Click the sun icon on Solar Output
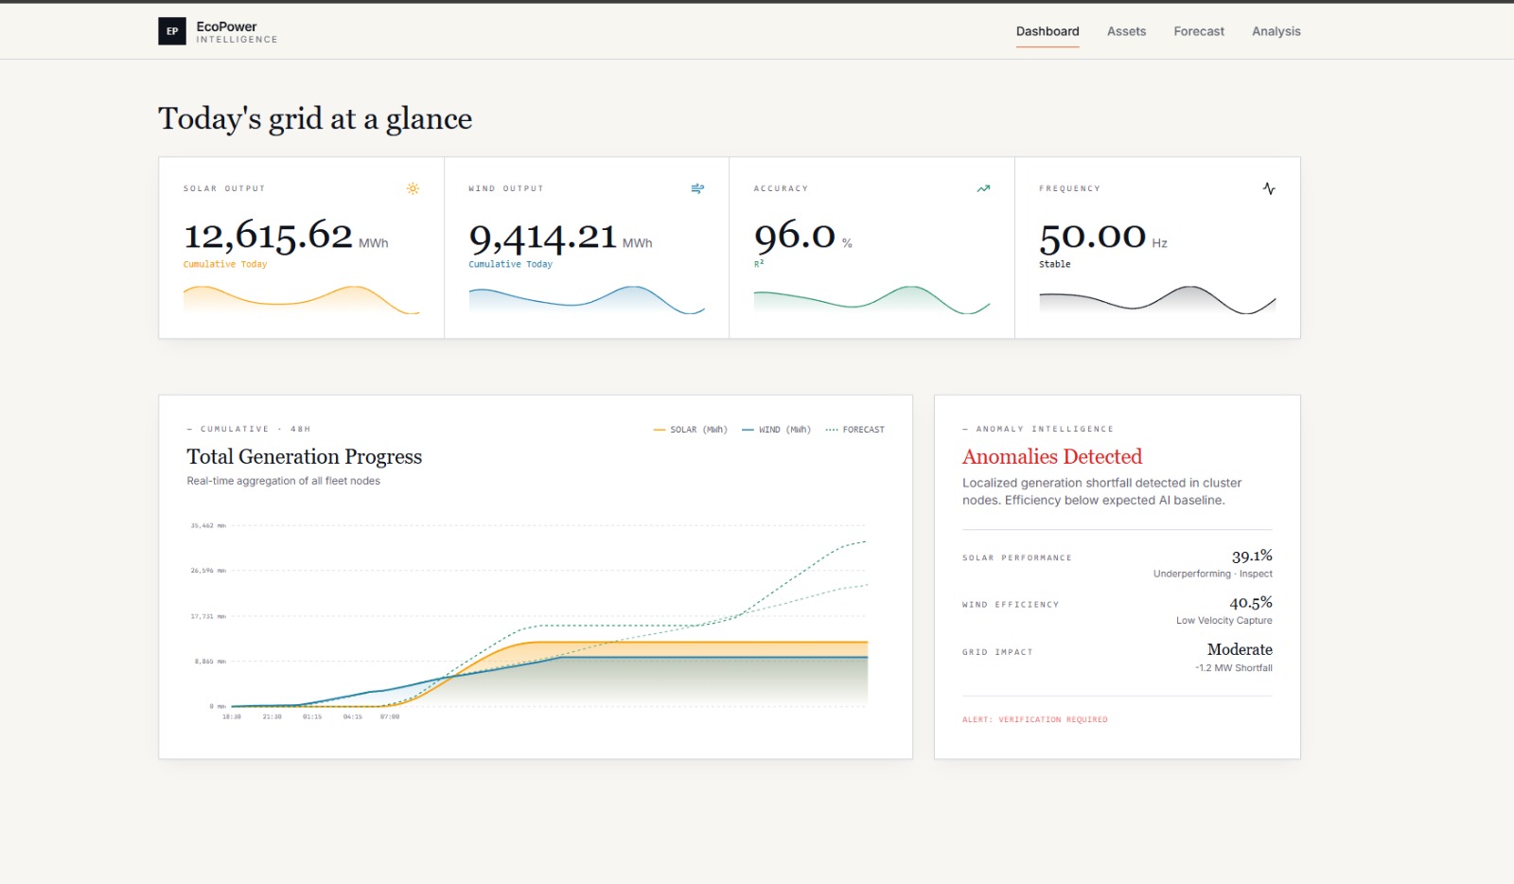 coord(413,188)
